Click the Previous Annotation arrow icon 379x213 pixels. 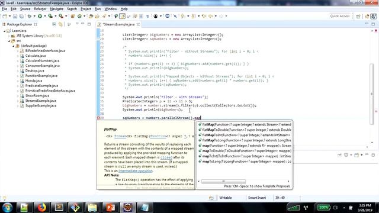(x=193, y=16)
